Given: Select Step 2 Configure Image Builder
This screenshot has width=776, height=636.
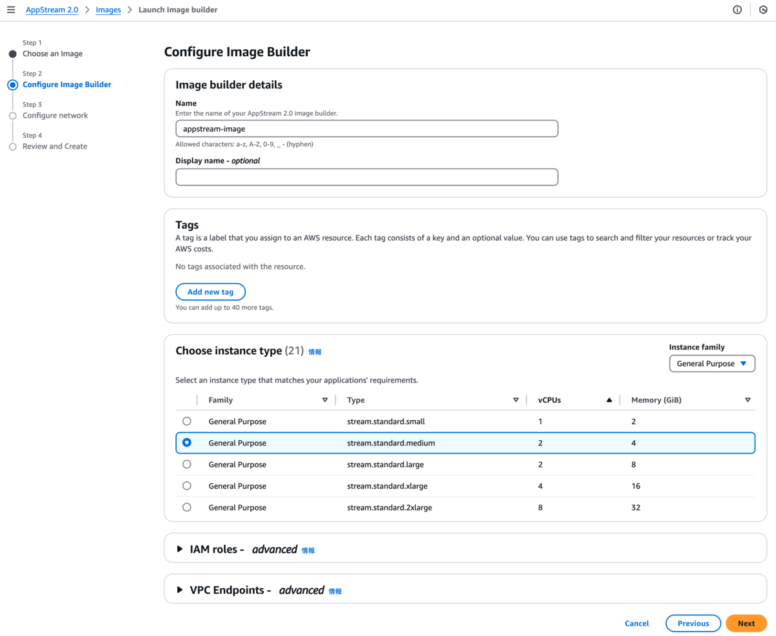Looking at the screenshot, I should [x=67, y=85].
